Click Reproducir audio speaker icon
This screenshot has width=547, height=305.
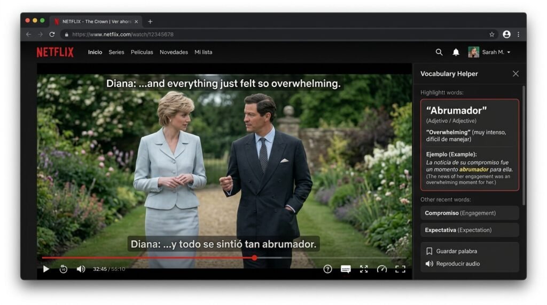point(429,263)
